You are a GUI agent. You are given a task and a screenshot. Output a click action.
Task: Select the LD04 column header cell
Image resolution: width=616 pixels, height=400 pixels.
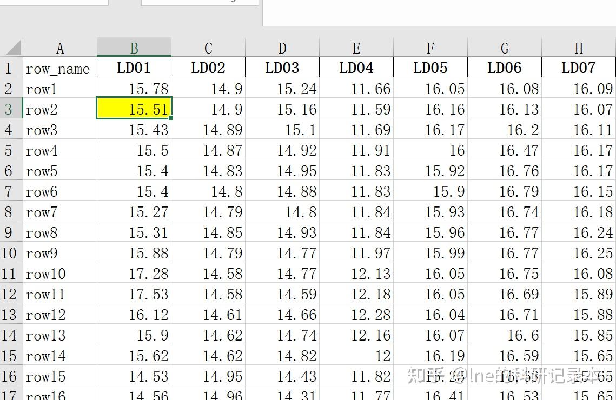tap(356, 68)
